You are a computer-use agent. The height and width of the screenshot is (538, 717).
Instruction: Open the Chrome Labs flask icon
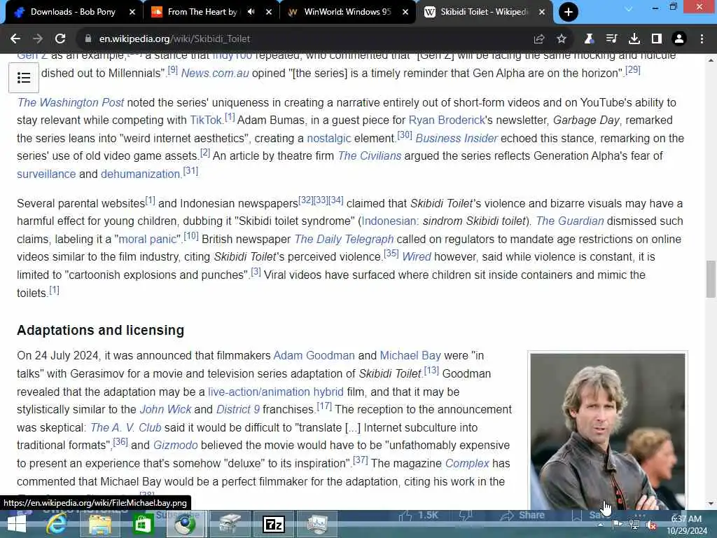tap(589, 39)
